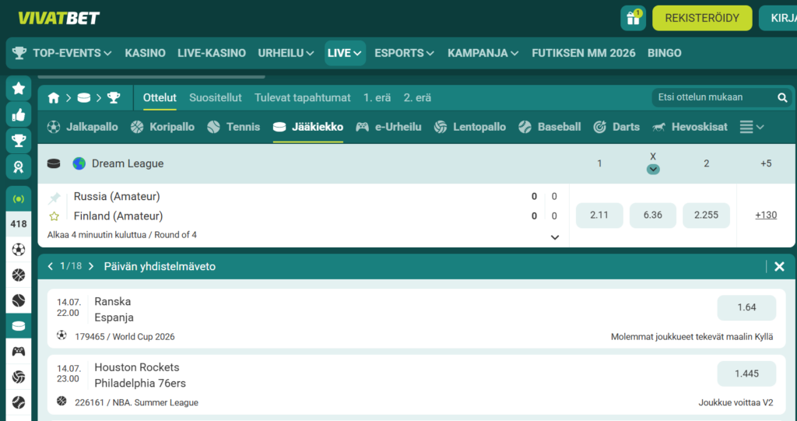Image resolution: width=797 pixels, height=421 pixels.
Task: Click the trophy icon in breadcrumb
Action: tap(114, 97)
